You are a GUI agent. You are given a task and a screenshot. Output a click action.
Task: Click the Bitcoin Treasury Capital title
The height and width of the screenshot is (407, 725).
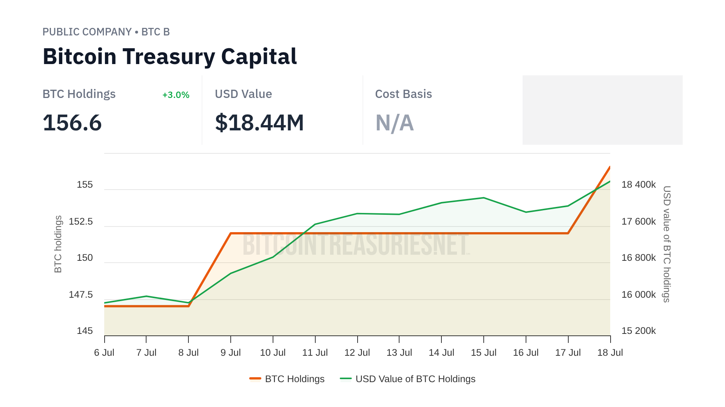pos(170,57)
